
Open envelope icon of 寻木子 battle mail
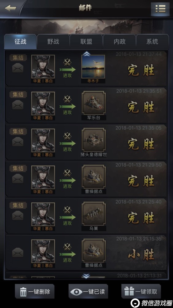(x=18, y=68)
